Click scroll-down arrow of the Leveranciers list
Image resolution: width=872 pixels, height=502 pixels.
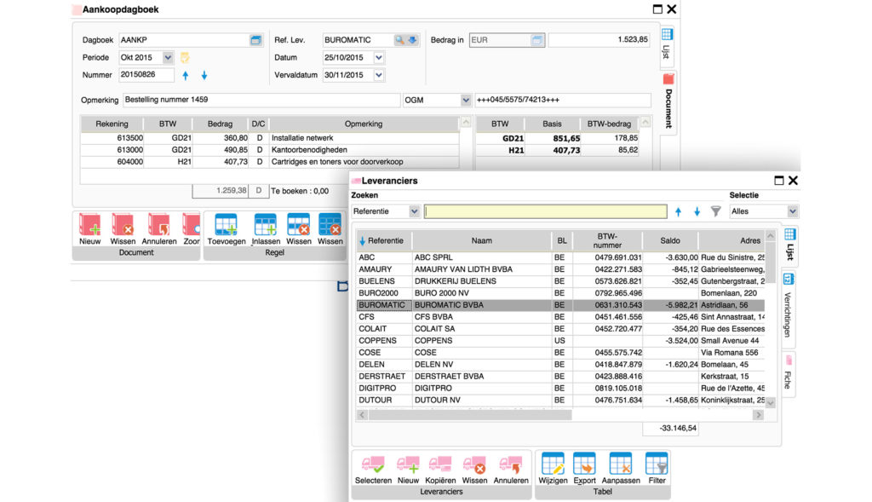(x=770, y=402)
